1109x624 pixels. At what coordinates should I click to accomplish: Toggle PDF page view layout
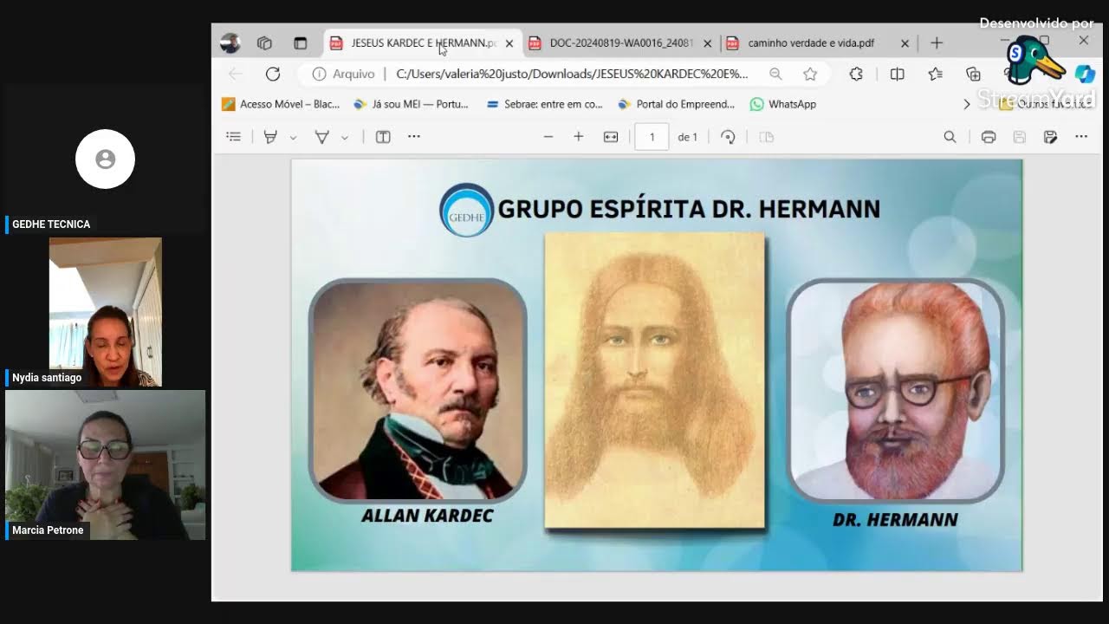click(x=766, y=137)
